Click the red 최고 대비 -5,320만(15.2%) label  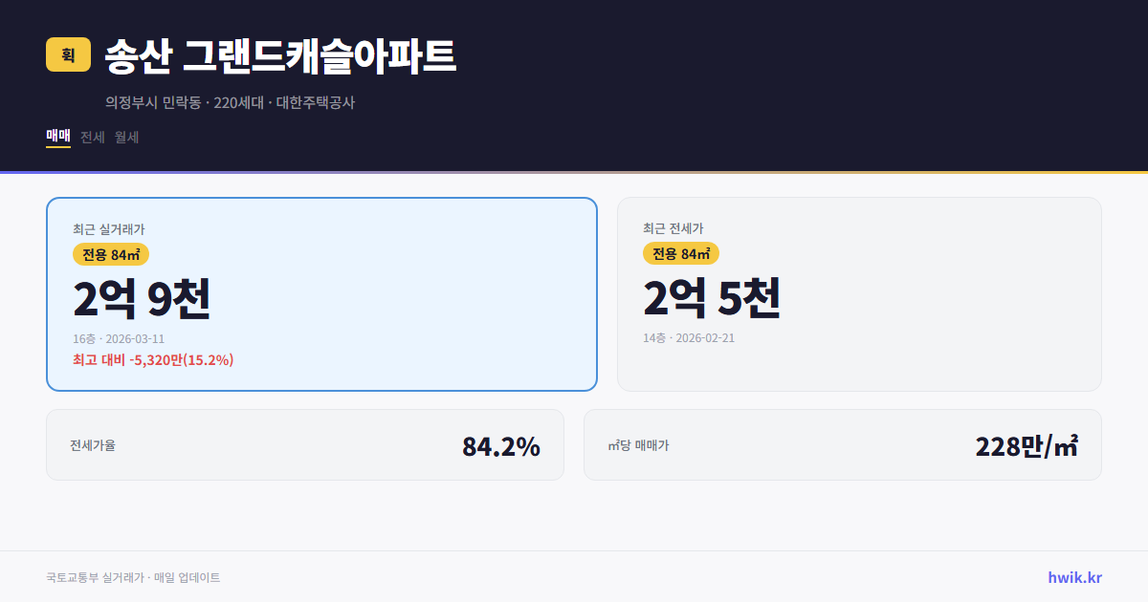[151, 361]
